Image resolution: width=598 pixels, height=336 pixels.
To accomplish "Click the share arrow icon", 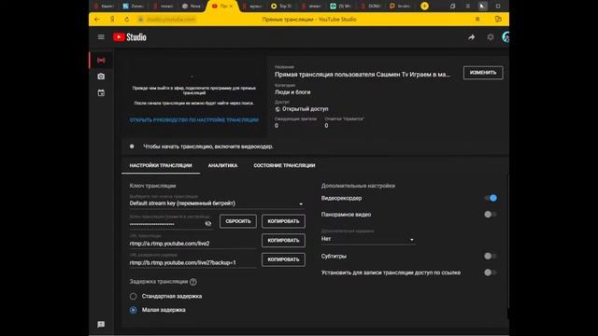I will pyautogui.click(x=471, y=37).
